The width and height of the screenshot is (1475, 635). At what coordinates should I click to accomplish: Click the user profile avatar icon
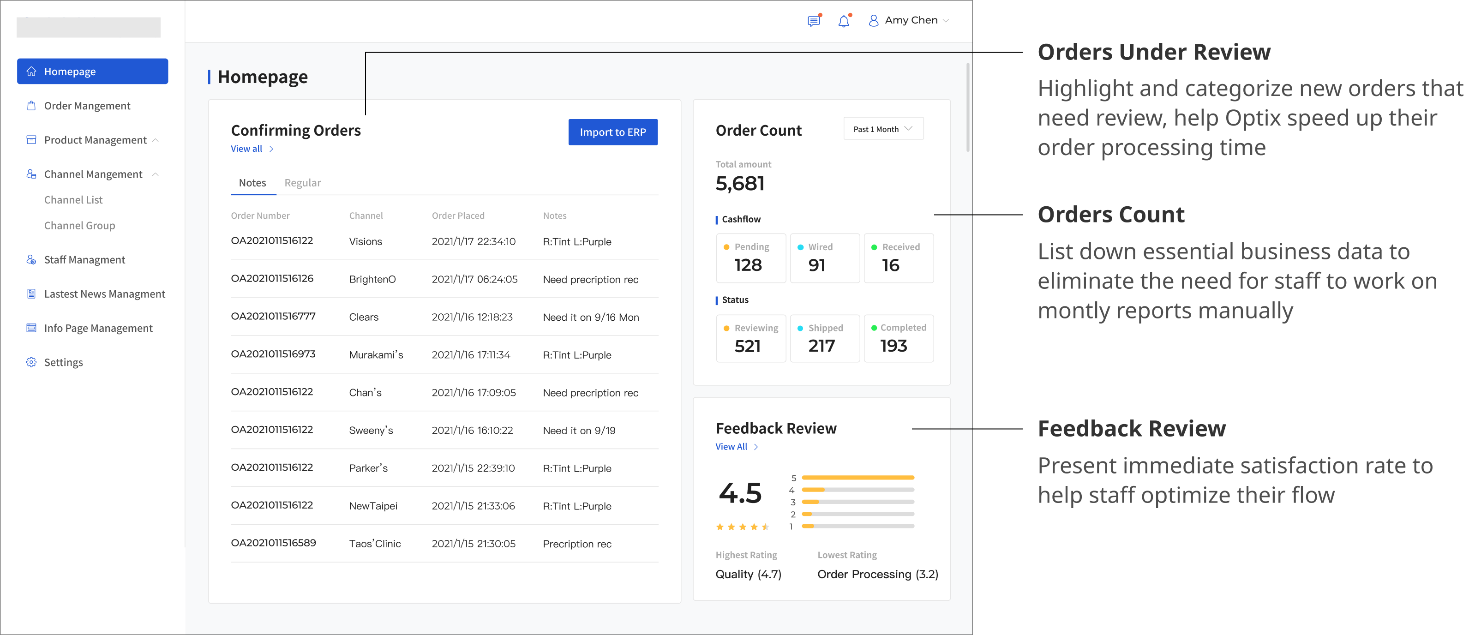[x=873, y=21]
